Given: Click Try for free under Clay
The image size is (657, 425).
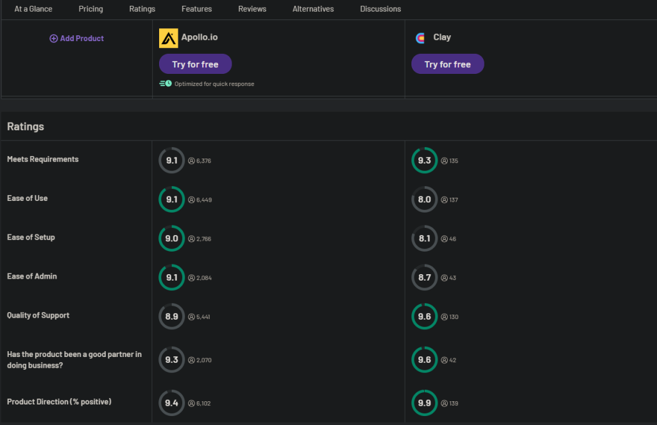Looking at the screenshot, I should coord(447,64).
